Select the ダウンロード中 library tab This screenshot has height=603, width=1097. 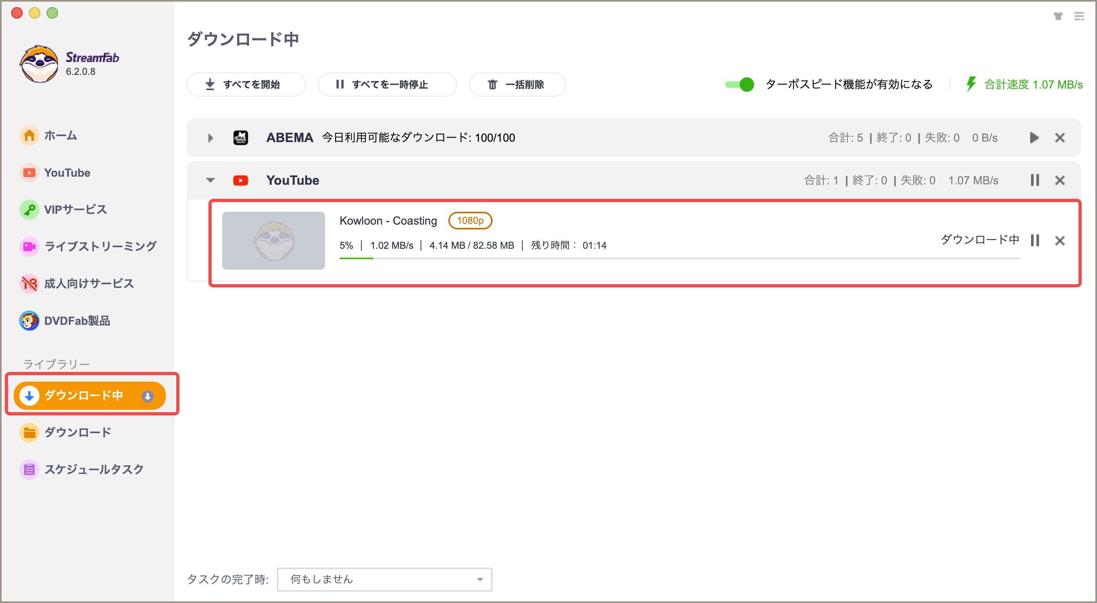point(90,395)
